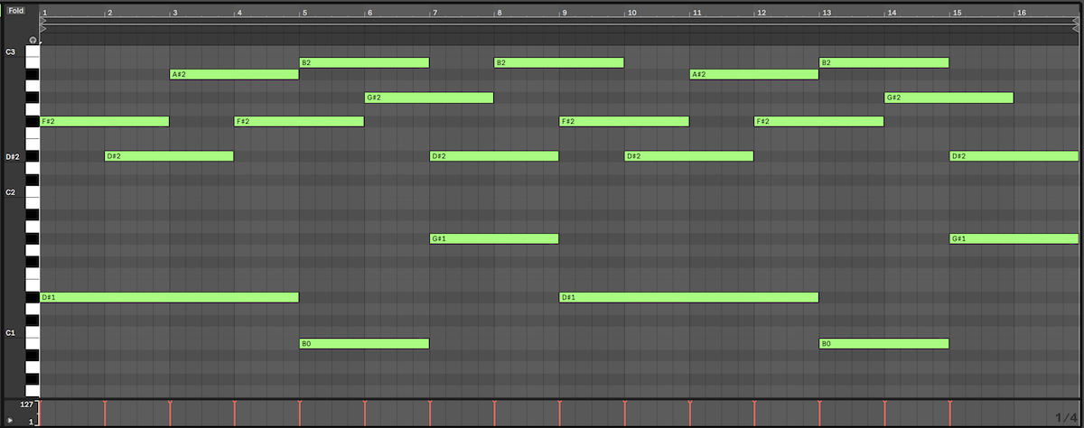
Task: Click the 127 velocity scale label
Action: pos(27,405)
